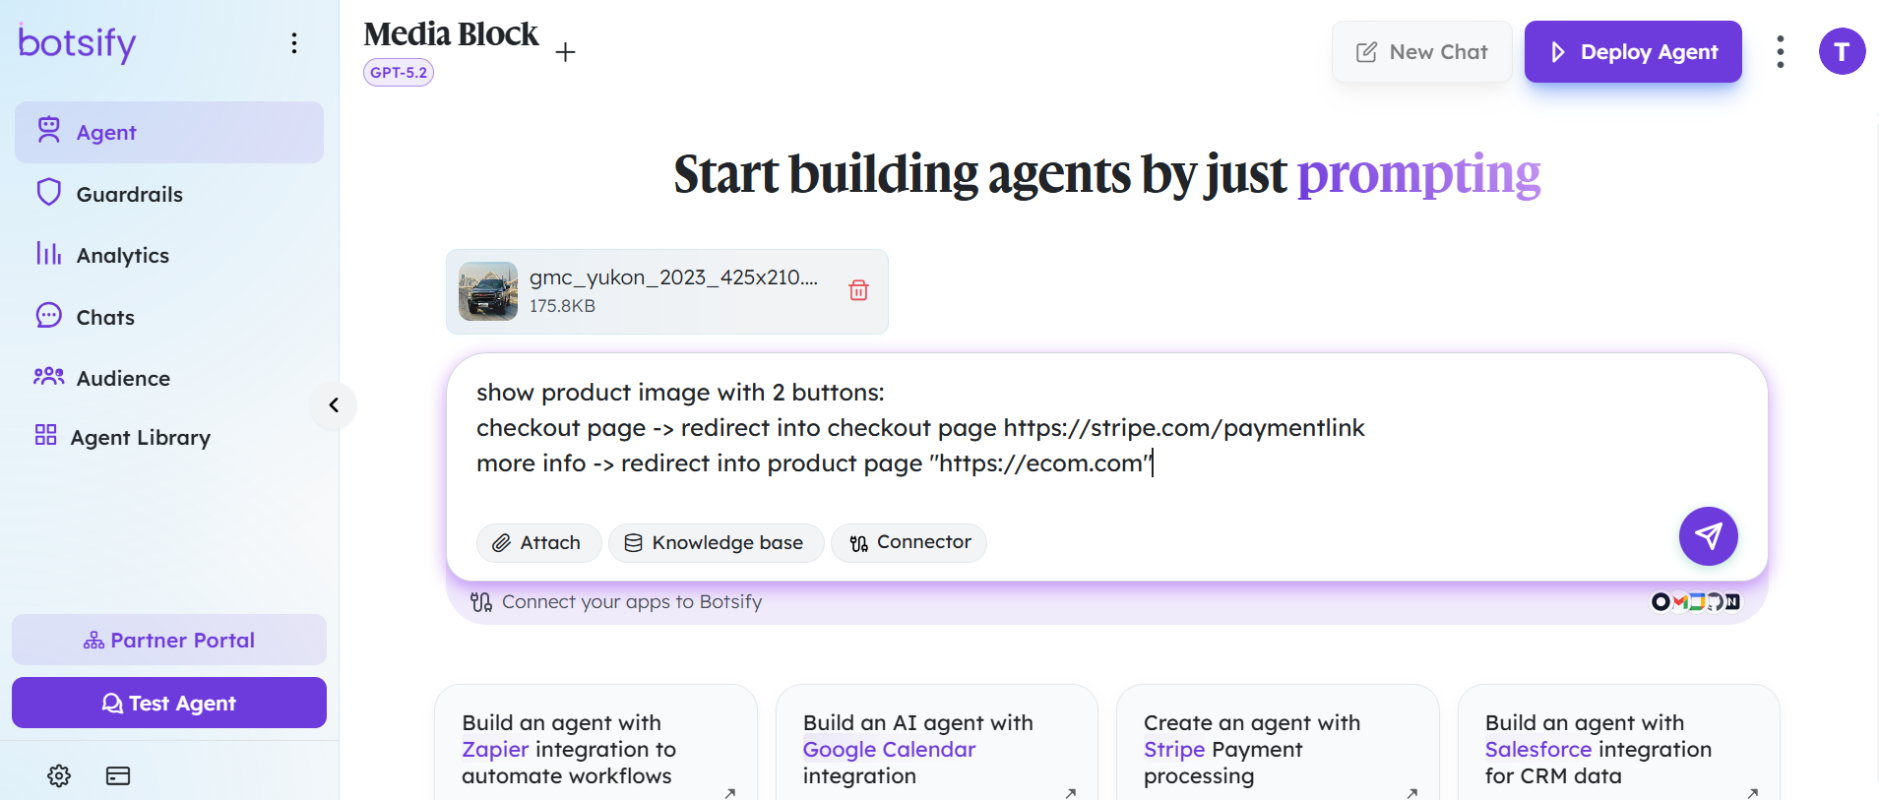Open the Agent section in sidebar
The height and width of the screenshot is (800, 1879).
169,132
